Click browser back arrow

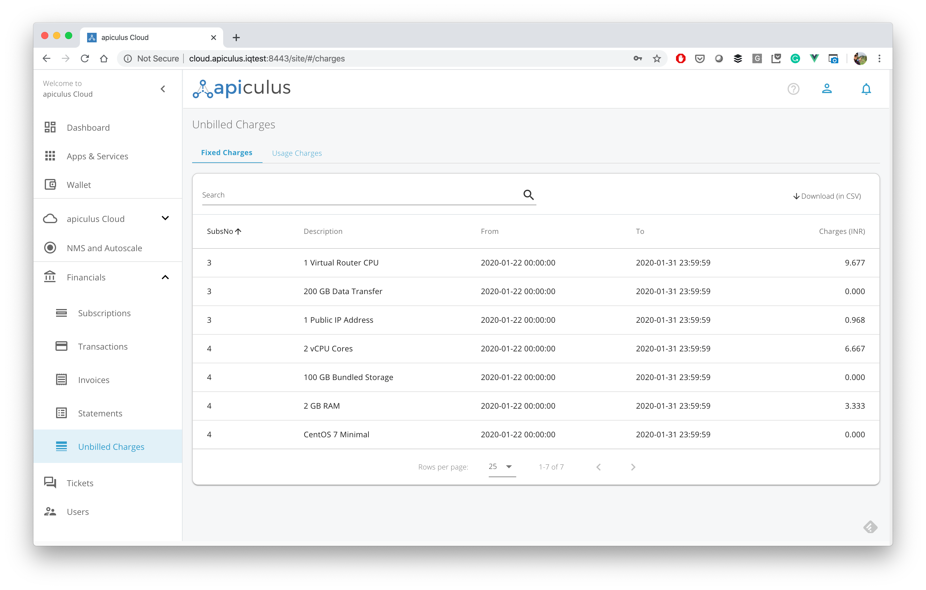[47, 58]
